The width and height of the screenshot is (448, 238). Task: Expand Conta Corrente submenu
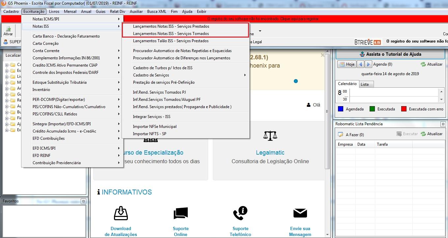pos(72,51)
